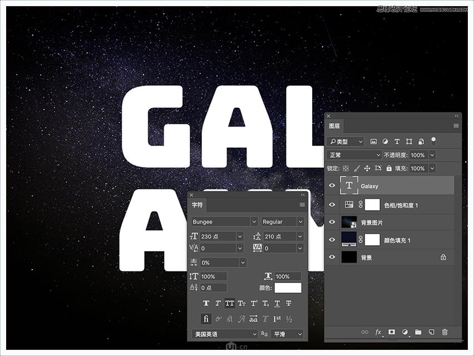Click the Galaxy layer thumbnail
Image resolution: width=474 pixels, height=356 pixels.
[350, 186]
